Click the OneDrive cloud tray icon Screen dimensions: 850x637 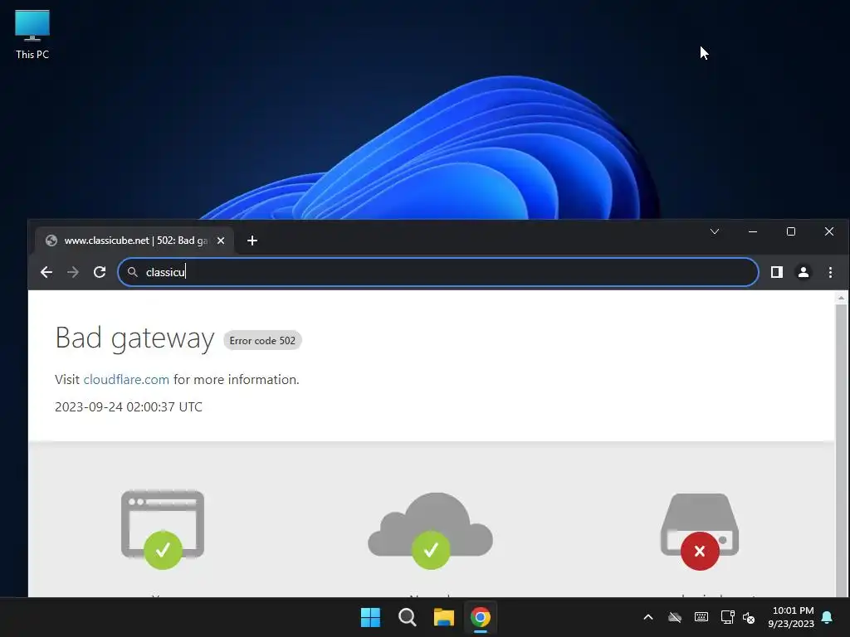tap(674, 617)
